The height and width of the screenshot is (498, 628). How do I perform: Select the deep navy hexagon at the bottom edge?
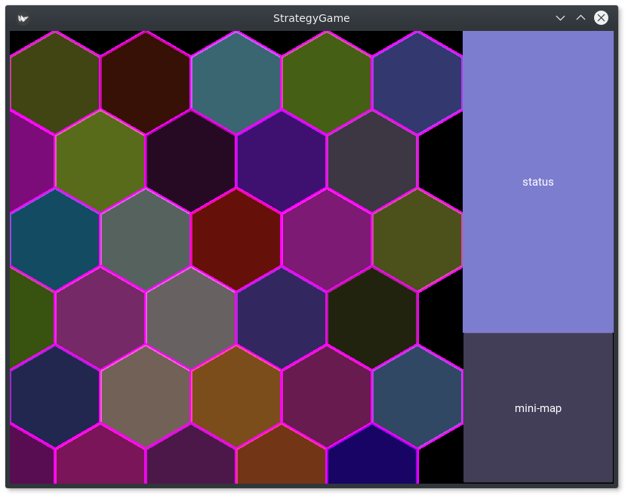tap(372, 456)
